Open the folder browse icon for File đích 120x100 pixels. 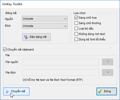pos(107,73)
